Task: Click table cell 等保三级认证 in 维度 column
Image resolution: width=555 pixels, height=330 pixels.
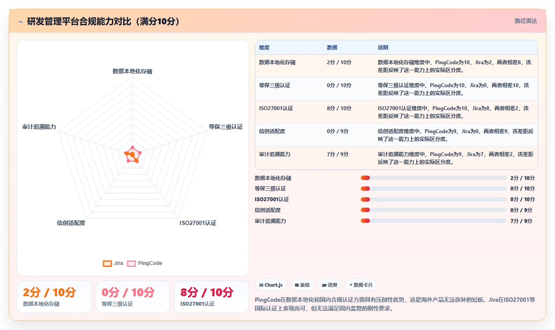Action: click(x=275, y=85)
